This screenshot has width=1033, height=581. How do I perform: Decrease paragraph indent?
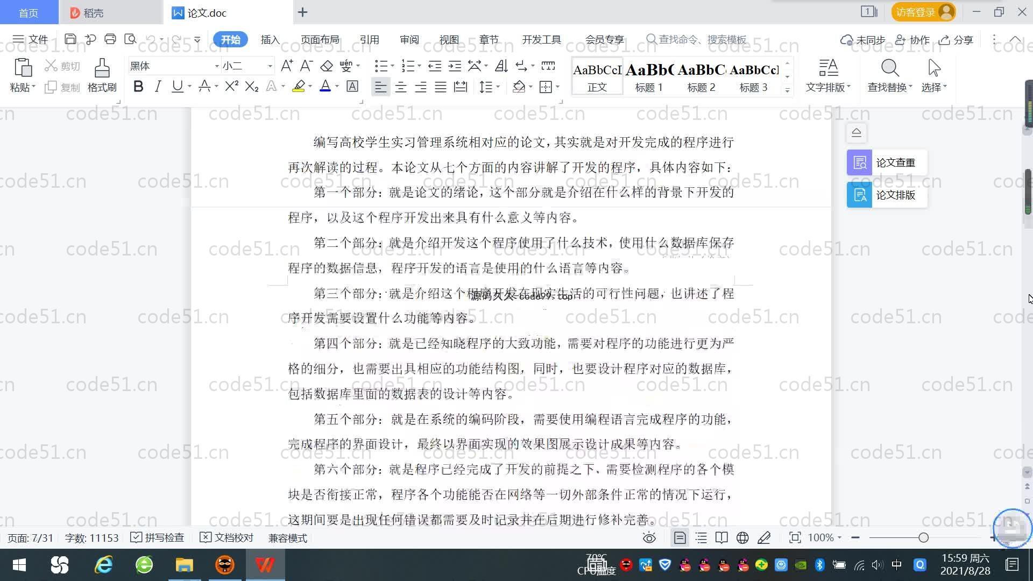coord(435,66)
